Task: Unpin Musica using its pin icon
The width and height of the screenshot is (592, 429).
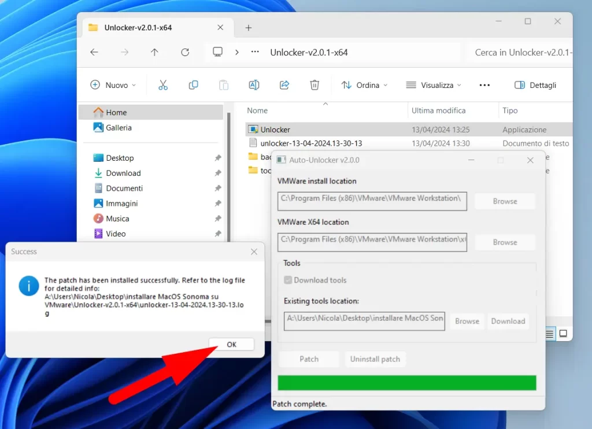Action: 218,219
